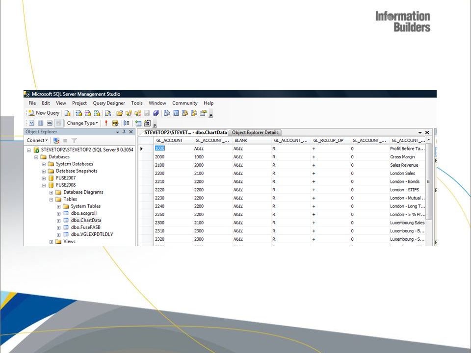Open the File menu
The image size is (471, 353).
pyautogui.click(x=32, y=103)
